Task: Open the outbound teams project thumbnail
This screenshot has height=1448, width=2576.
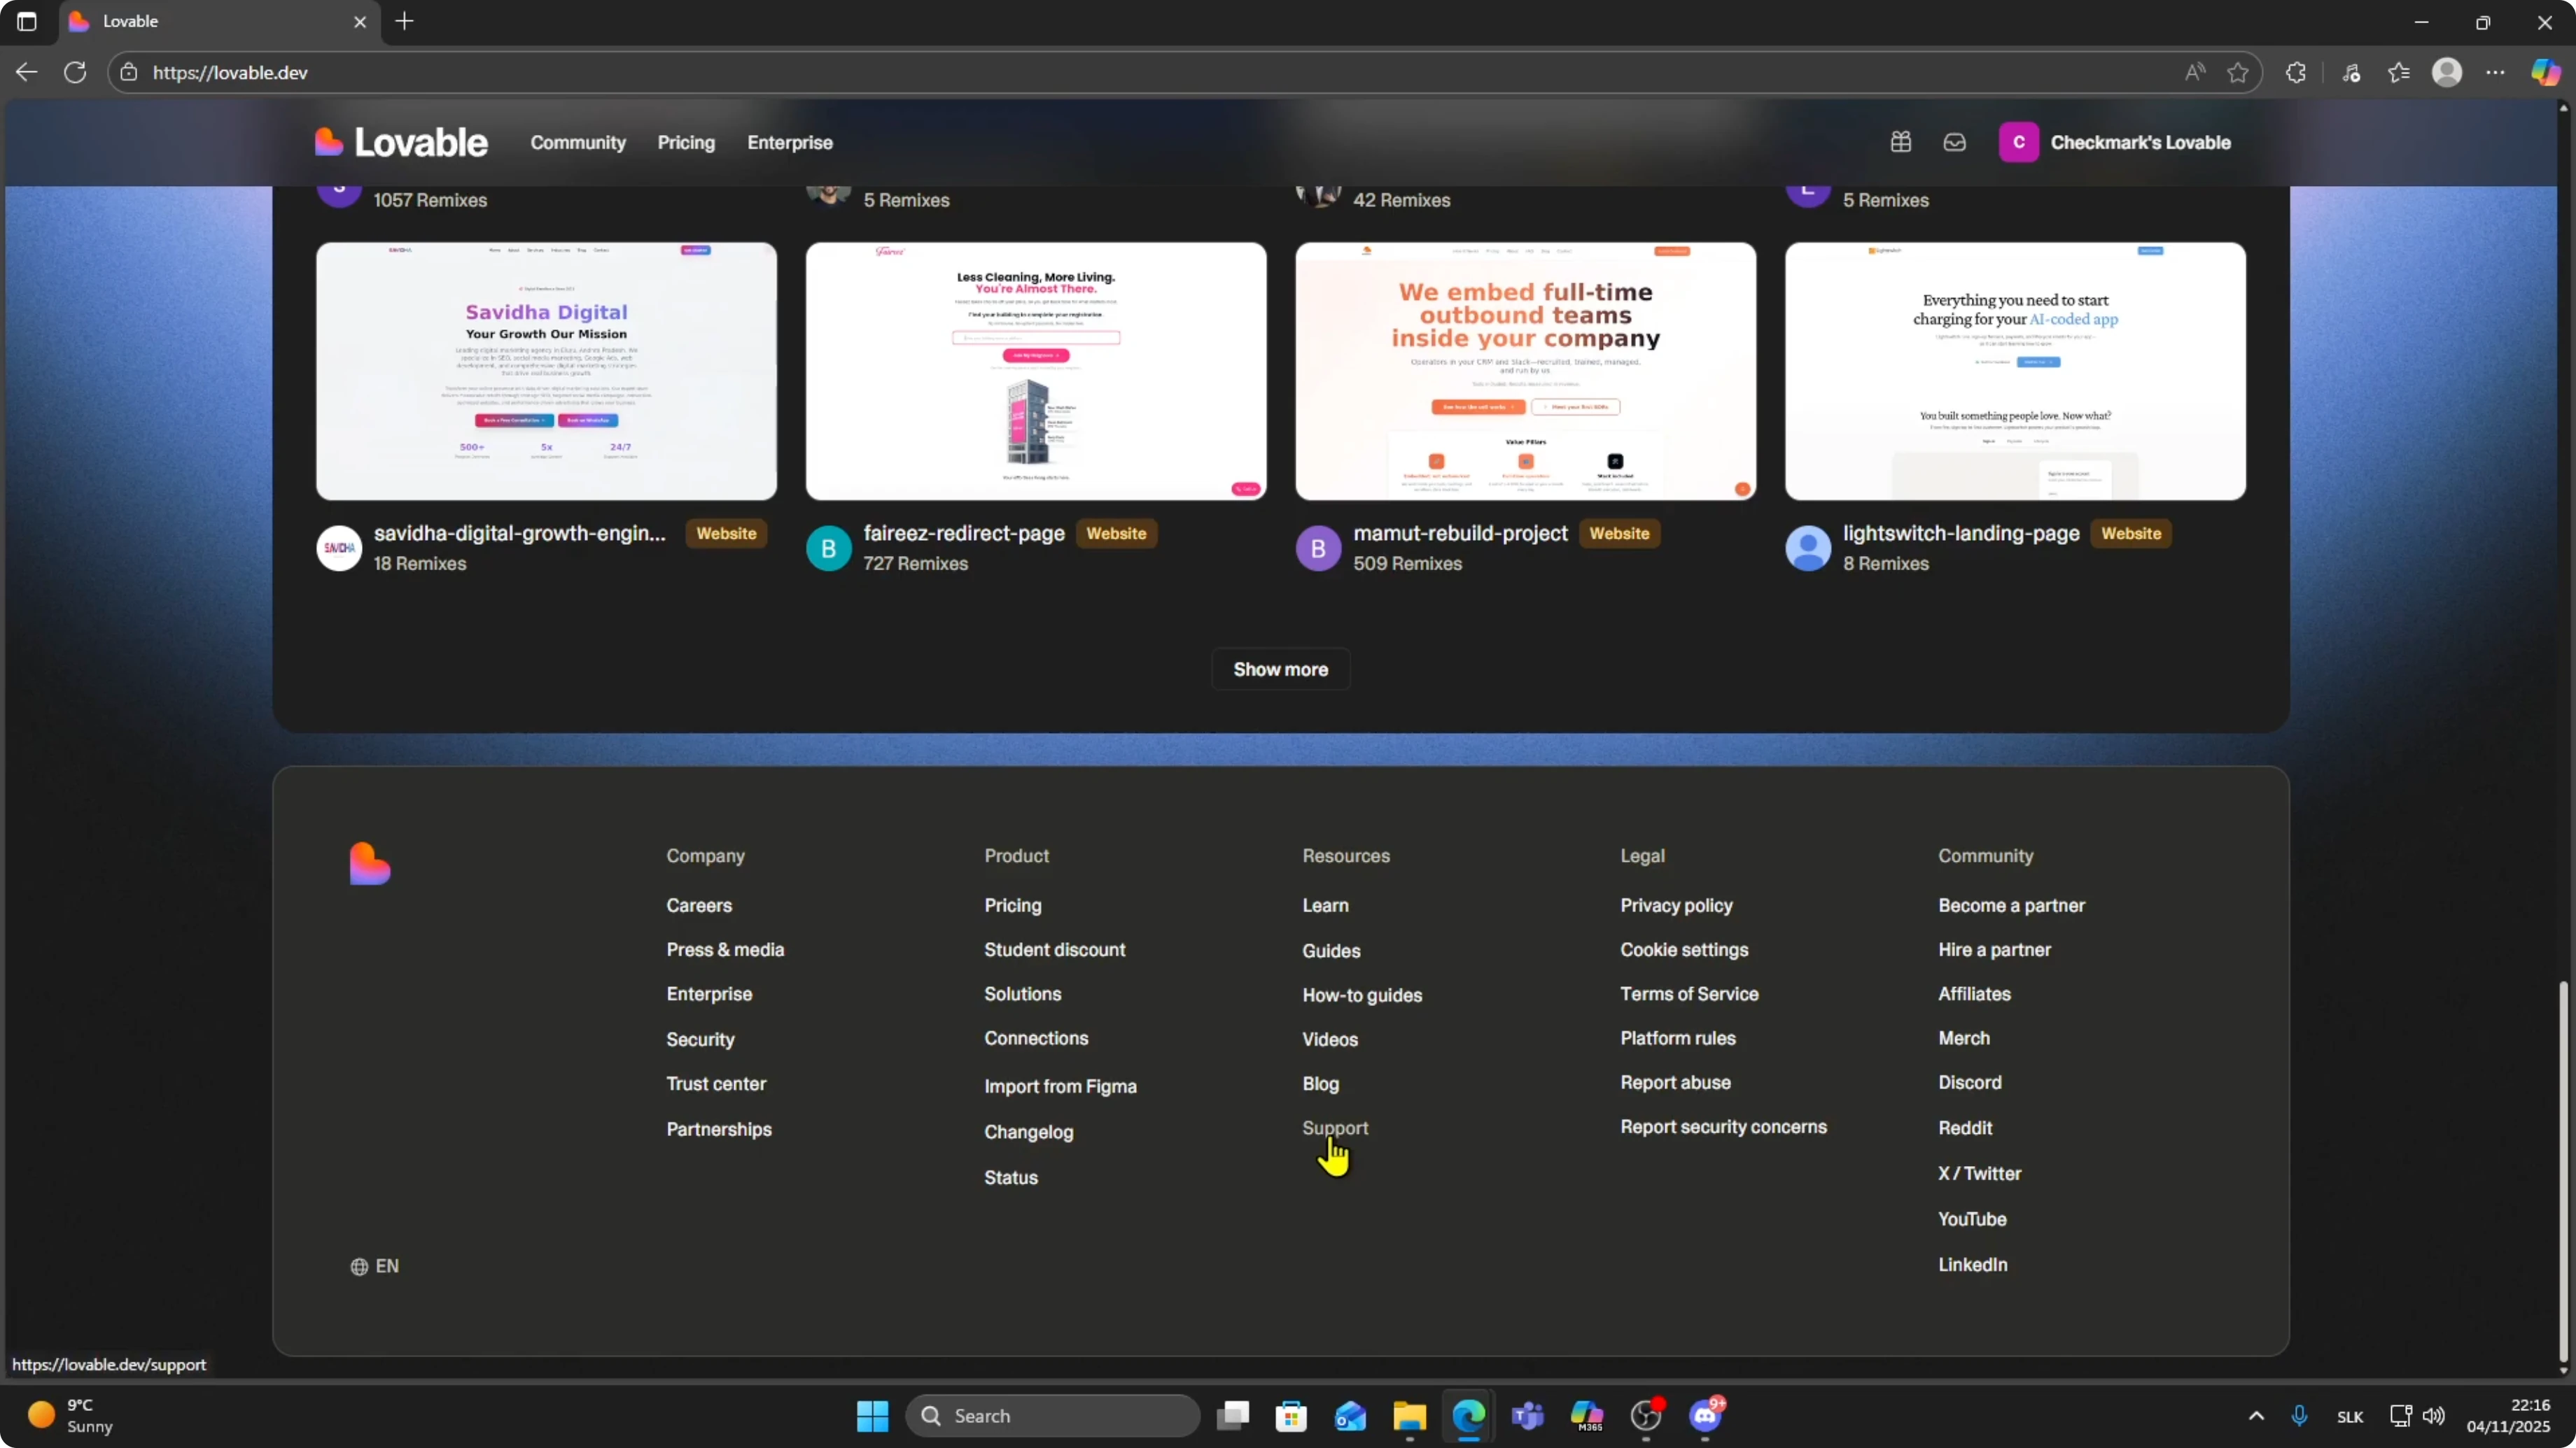Action: 1525,371
